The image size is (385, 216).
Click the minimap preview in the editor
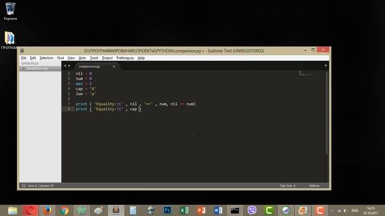pos(306,73)
